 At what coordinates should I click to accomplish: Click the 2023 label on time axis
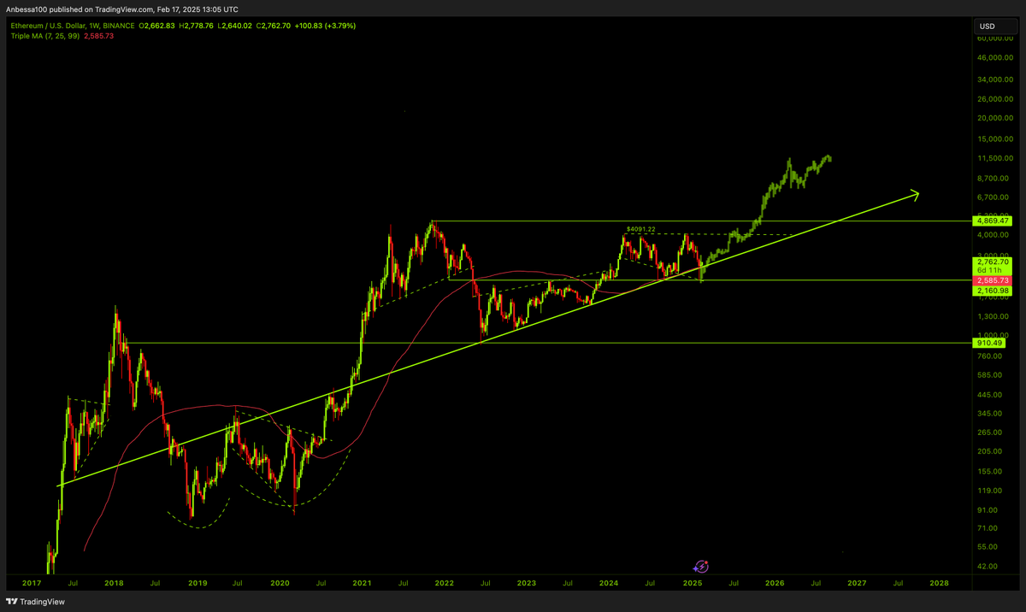526,583
